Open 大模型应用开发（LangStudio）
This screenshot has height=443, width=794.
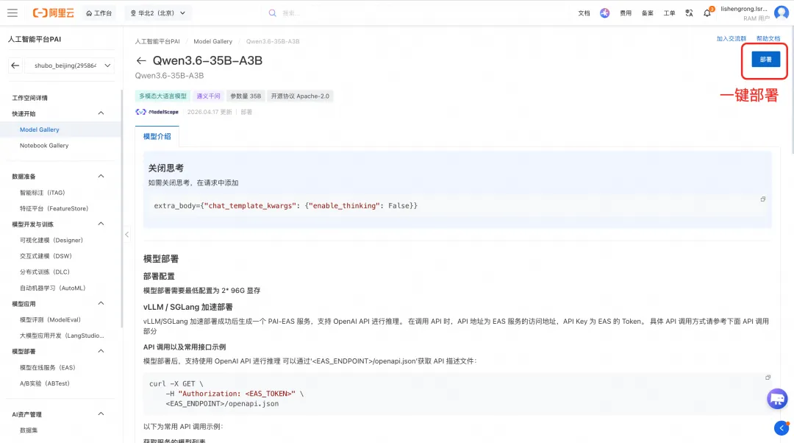(x=62, y=336)
